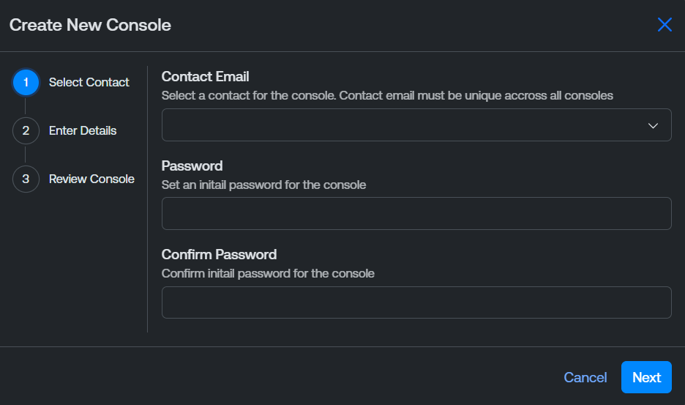The width and height of the screenshot is (685, 405).
Task: Jump to the Review Console step label
Action: click(x=91, y=179)
